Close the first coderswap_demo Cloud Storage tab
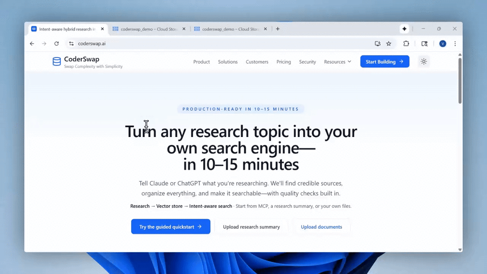Image resolution: width=487 pixels, height=274 pixels. coord(184,29)
